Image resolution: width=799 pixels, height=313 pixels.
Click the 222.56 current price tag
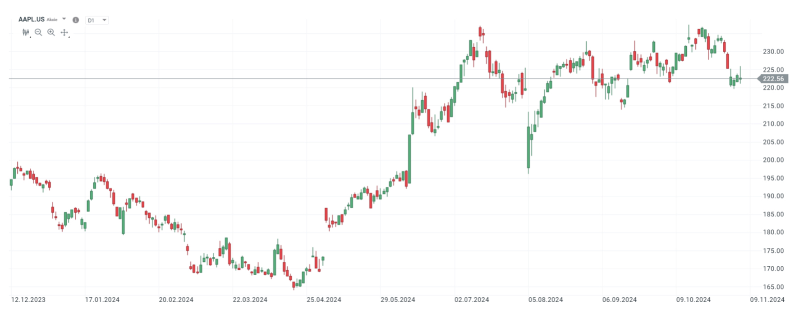773,78
